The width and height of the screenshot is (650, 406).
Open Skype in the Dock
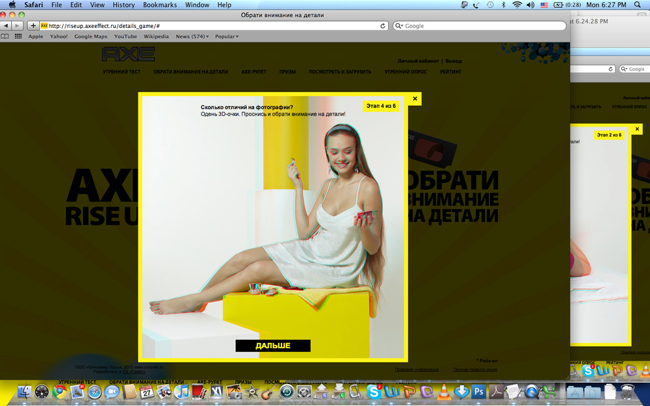(x=374, y=392)
